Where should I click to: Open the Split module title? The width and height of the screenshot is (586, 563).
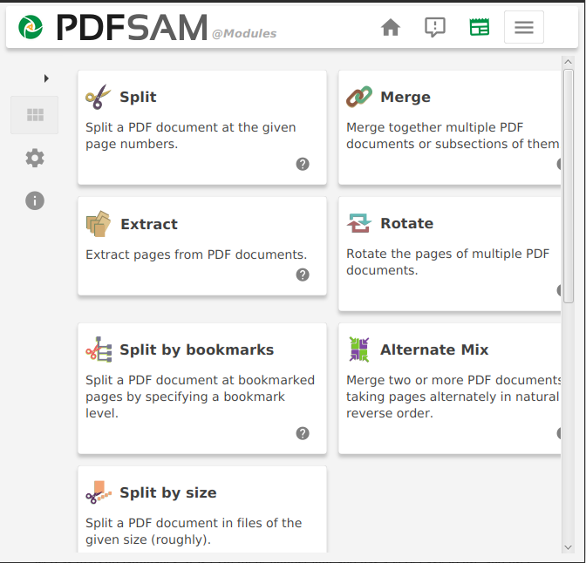pyautogui.click(x=138, y=97)
